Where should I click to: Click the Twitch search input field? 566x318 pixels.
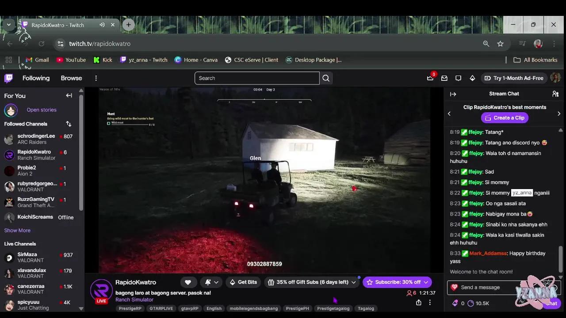257,78
